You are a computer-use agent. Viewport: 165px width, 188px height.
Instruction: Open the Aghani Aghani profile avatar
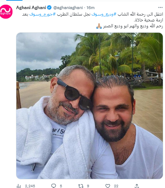6,12
